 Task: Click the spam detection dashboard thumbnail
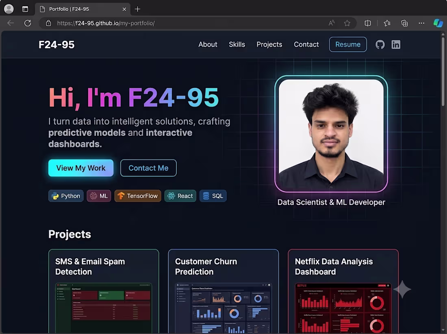coord(104,308)
